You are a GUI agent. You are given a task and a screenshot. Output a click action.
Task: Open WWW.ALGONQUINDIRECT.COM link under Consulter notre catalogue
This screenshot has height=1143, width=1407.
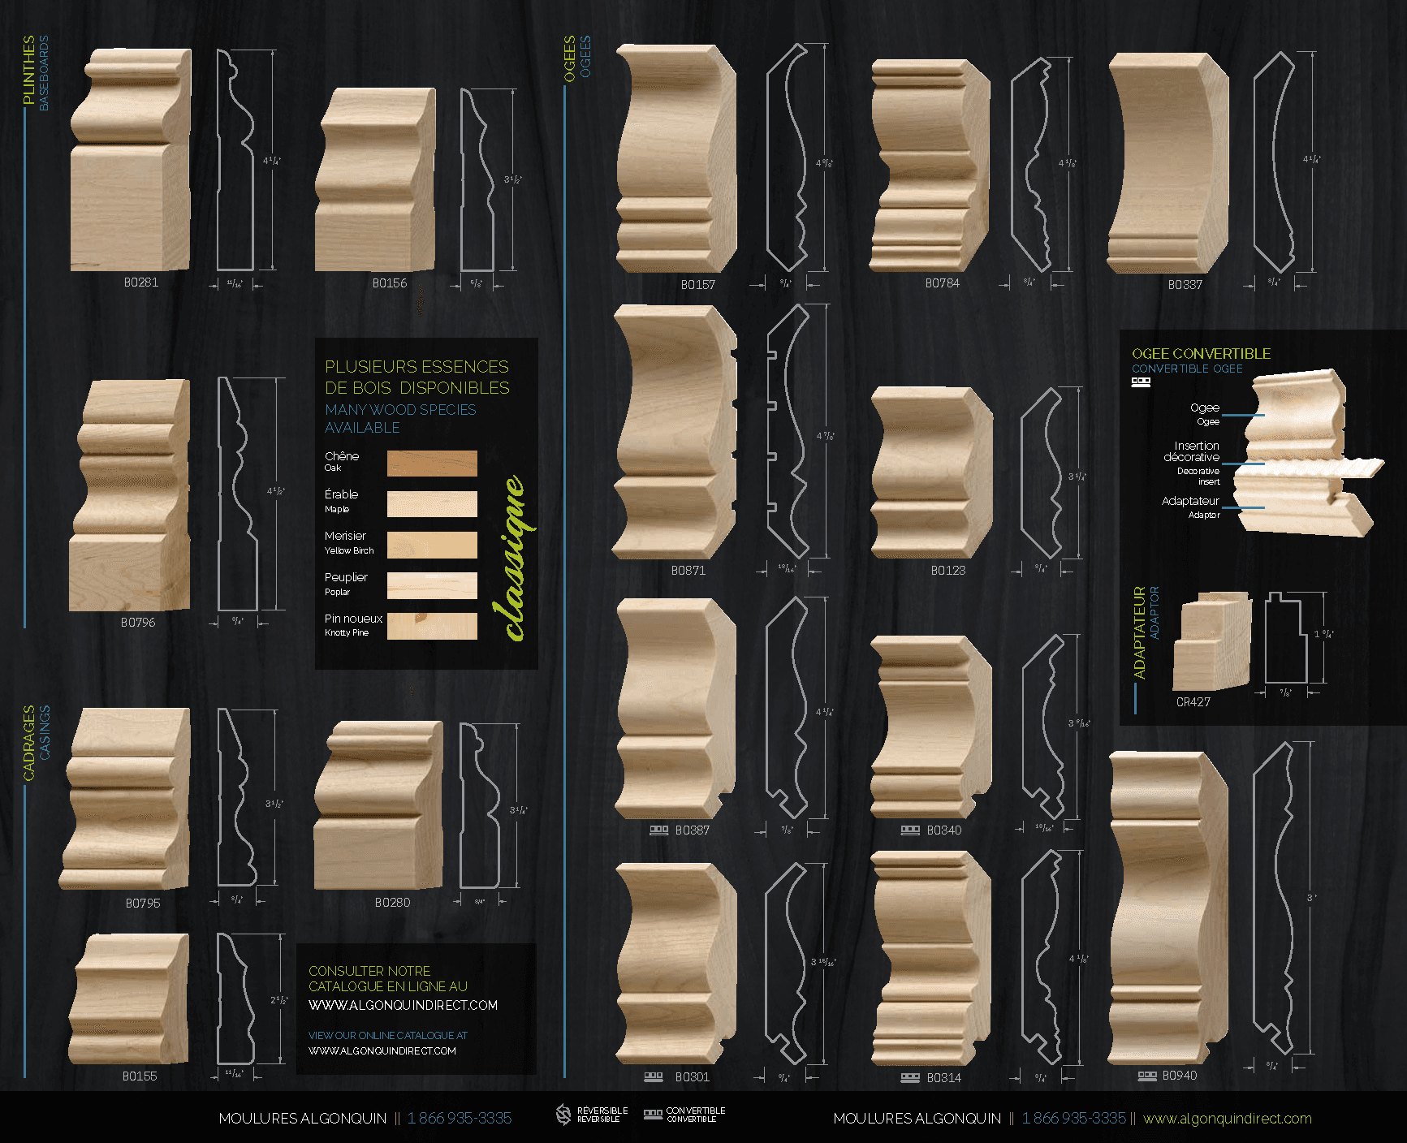point(403,1005)
